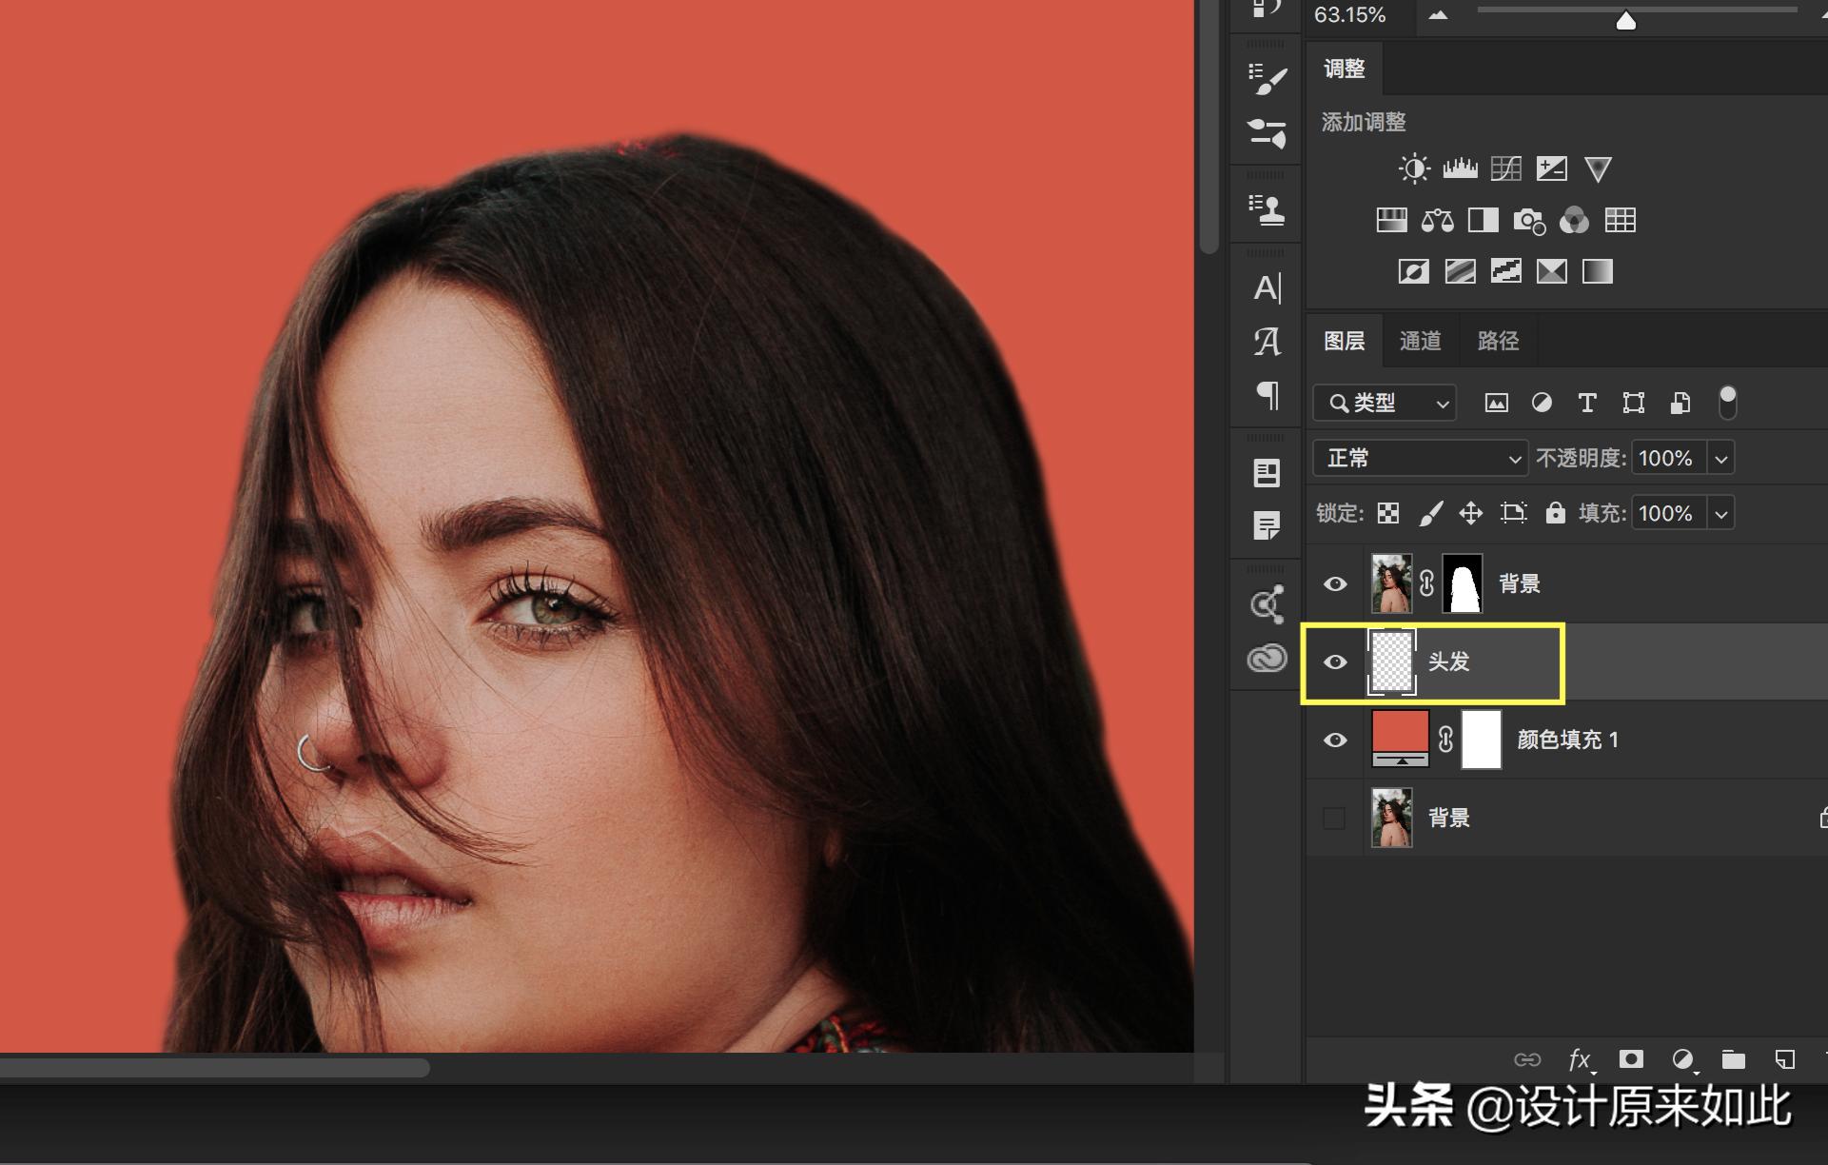Add a Photo Filter adjustment
Image resolution: width=1828 pixels, height=1165 pixels.
point(1528,221)
